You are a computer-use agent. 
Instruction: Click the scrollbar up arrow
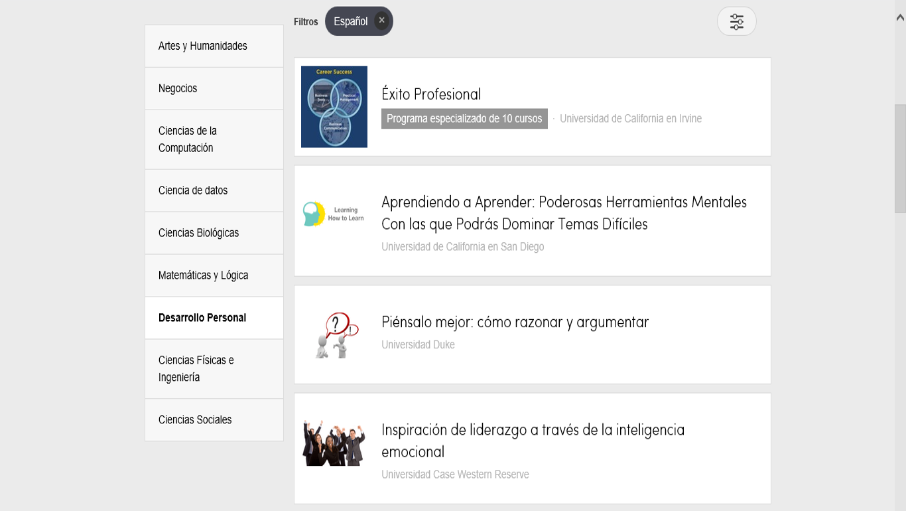click(900, 19)
